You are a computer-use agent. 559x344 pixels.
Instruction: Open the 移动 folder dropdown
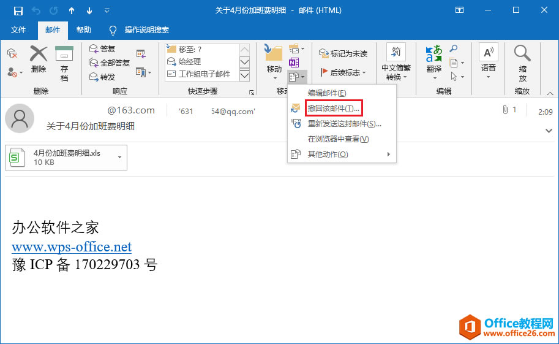274,63
